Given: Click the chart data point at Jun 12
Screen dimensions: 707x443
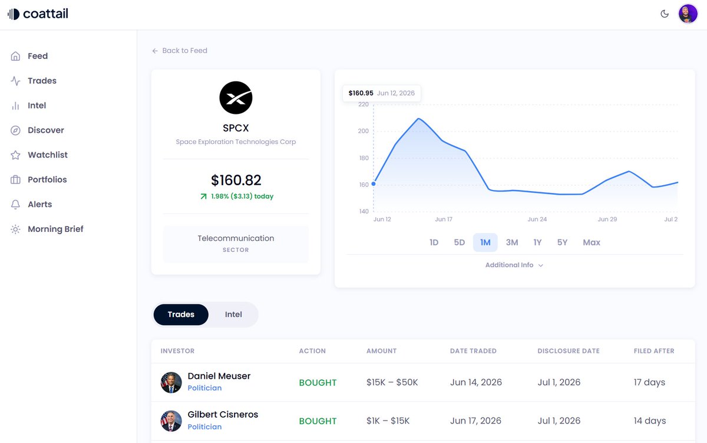Looking at the screenshot, I should pyautogui.click(x=374, y=184).
